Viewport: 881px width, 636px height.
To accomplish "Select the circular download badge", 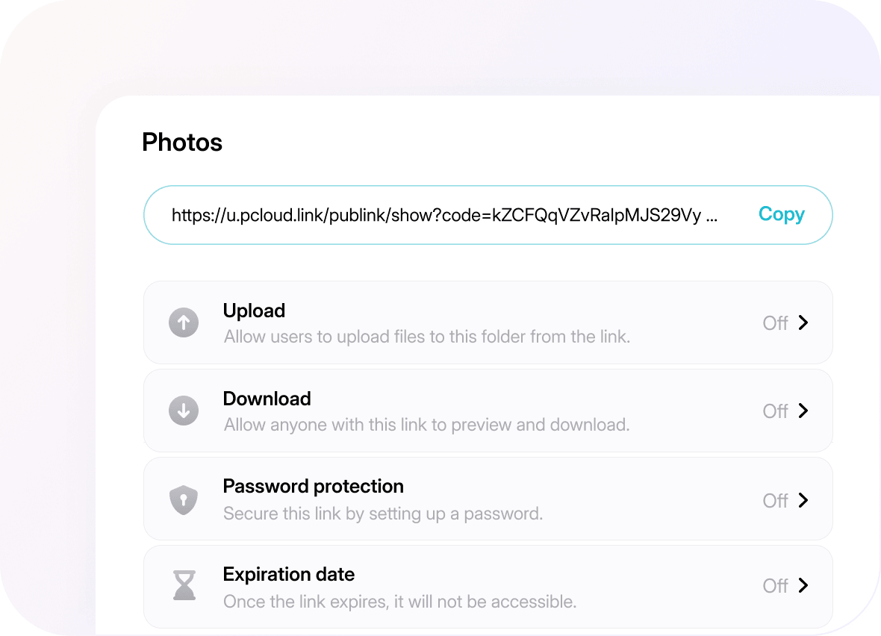I will pos(184,411).
